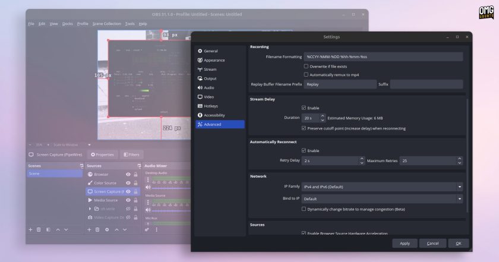This screenshot has width=499, height=262.
Task: Open Hotkeys settings category
Action: coord(220,106)
